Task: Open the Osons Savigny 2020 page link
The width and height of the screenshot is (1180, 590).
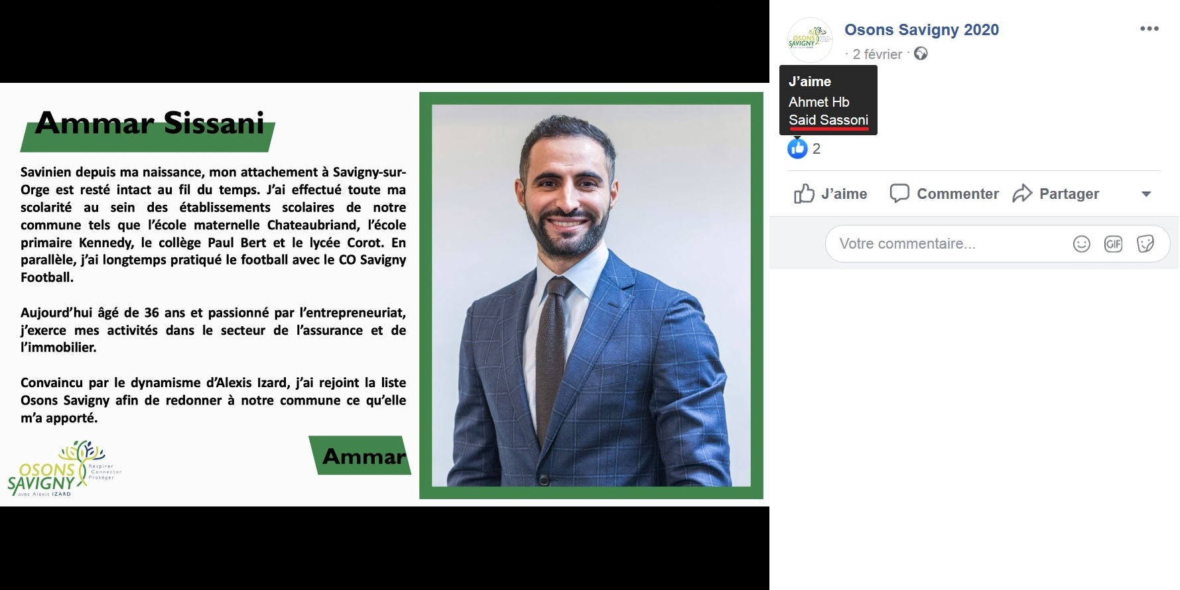Action: (921, 30)
